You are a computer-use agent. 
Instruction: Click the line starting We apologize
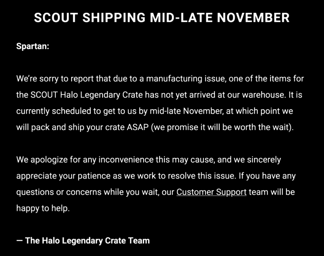tap(149, 160)
